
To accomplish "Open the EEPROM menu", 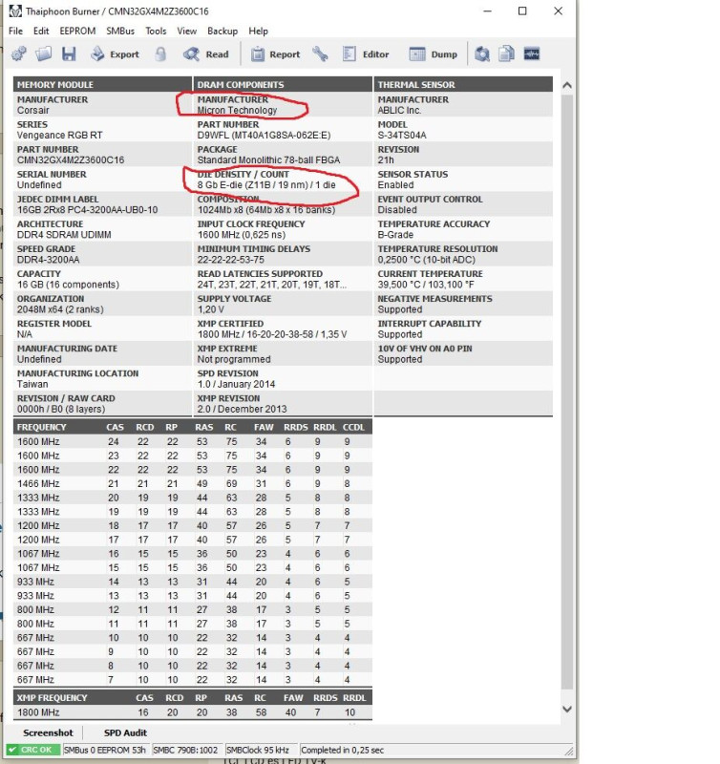I will point(77,32).
